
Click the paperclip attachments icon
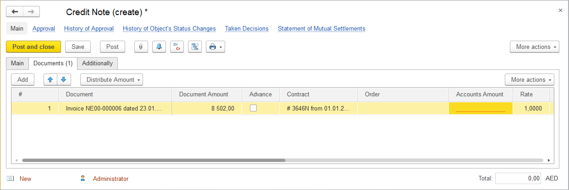point(141,47)
